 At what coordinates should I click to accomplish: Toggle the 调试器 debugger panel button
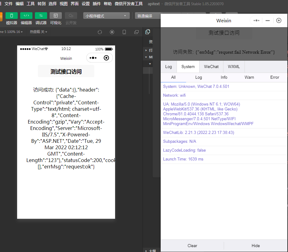(x=41, y=16)
